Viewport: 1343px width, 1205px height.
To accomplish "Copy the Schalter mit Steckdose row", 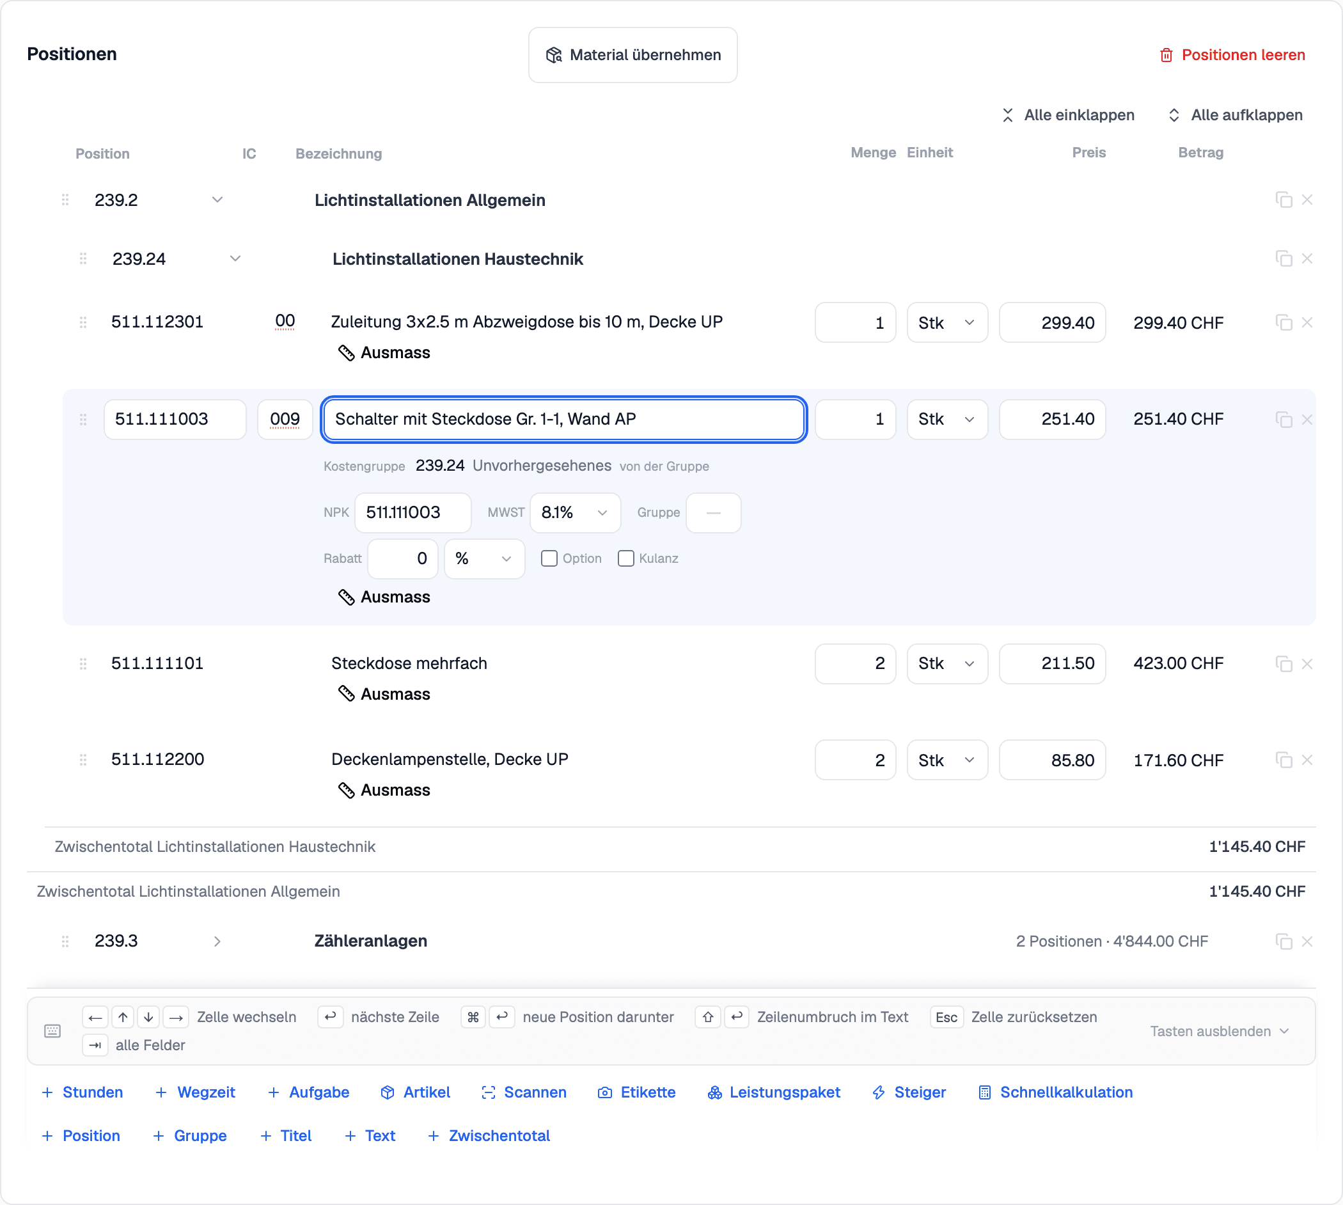I will coord(1284,420).
